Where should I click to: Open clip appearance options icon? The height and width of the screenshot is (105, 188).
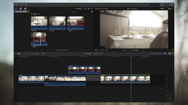(x=88, y=8)
